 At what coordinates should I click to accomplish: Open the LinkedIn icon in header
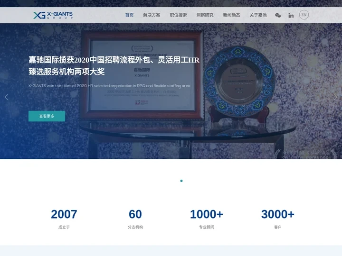pyautogui.click(x=291, y=16)
